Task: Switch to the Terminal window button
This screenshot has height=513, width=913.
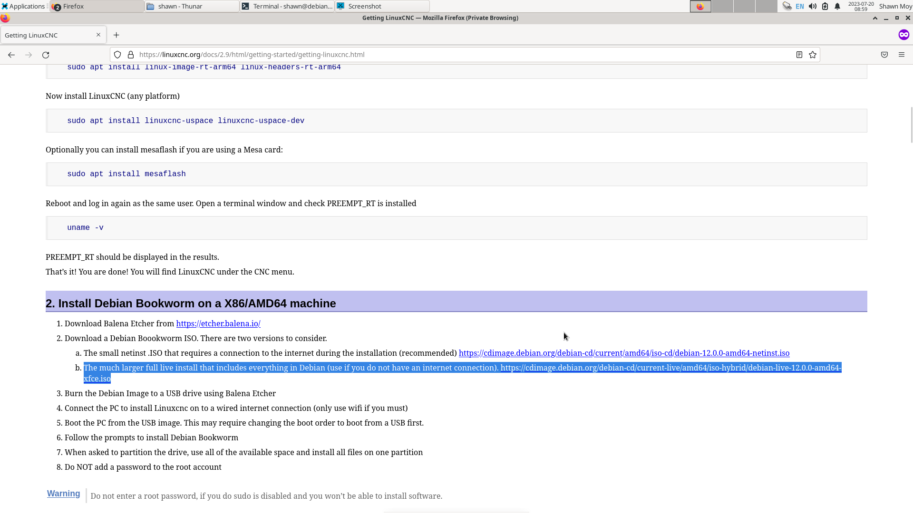Action: [x=288, y=6]
